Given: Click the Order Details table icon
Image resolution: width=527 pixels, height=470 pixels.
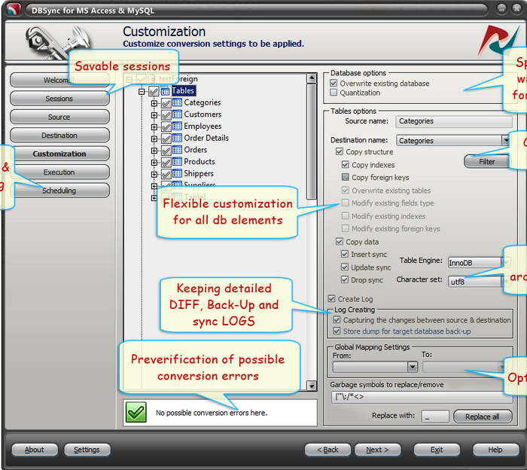Looking at the screenshot, I should click(177, 138).
